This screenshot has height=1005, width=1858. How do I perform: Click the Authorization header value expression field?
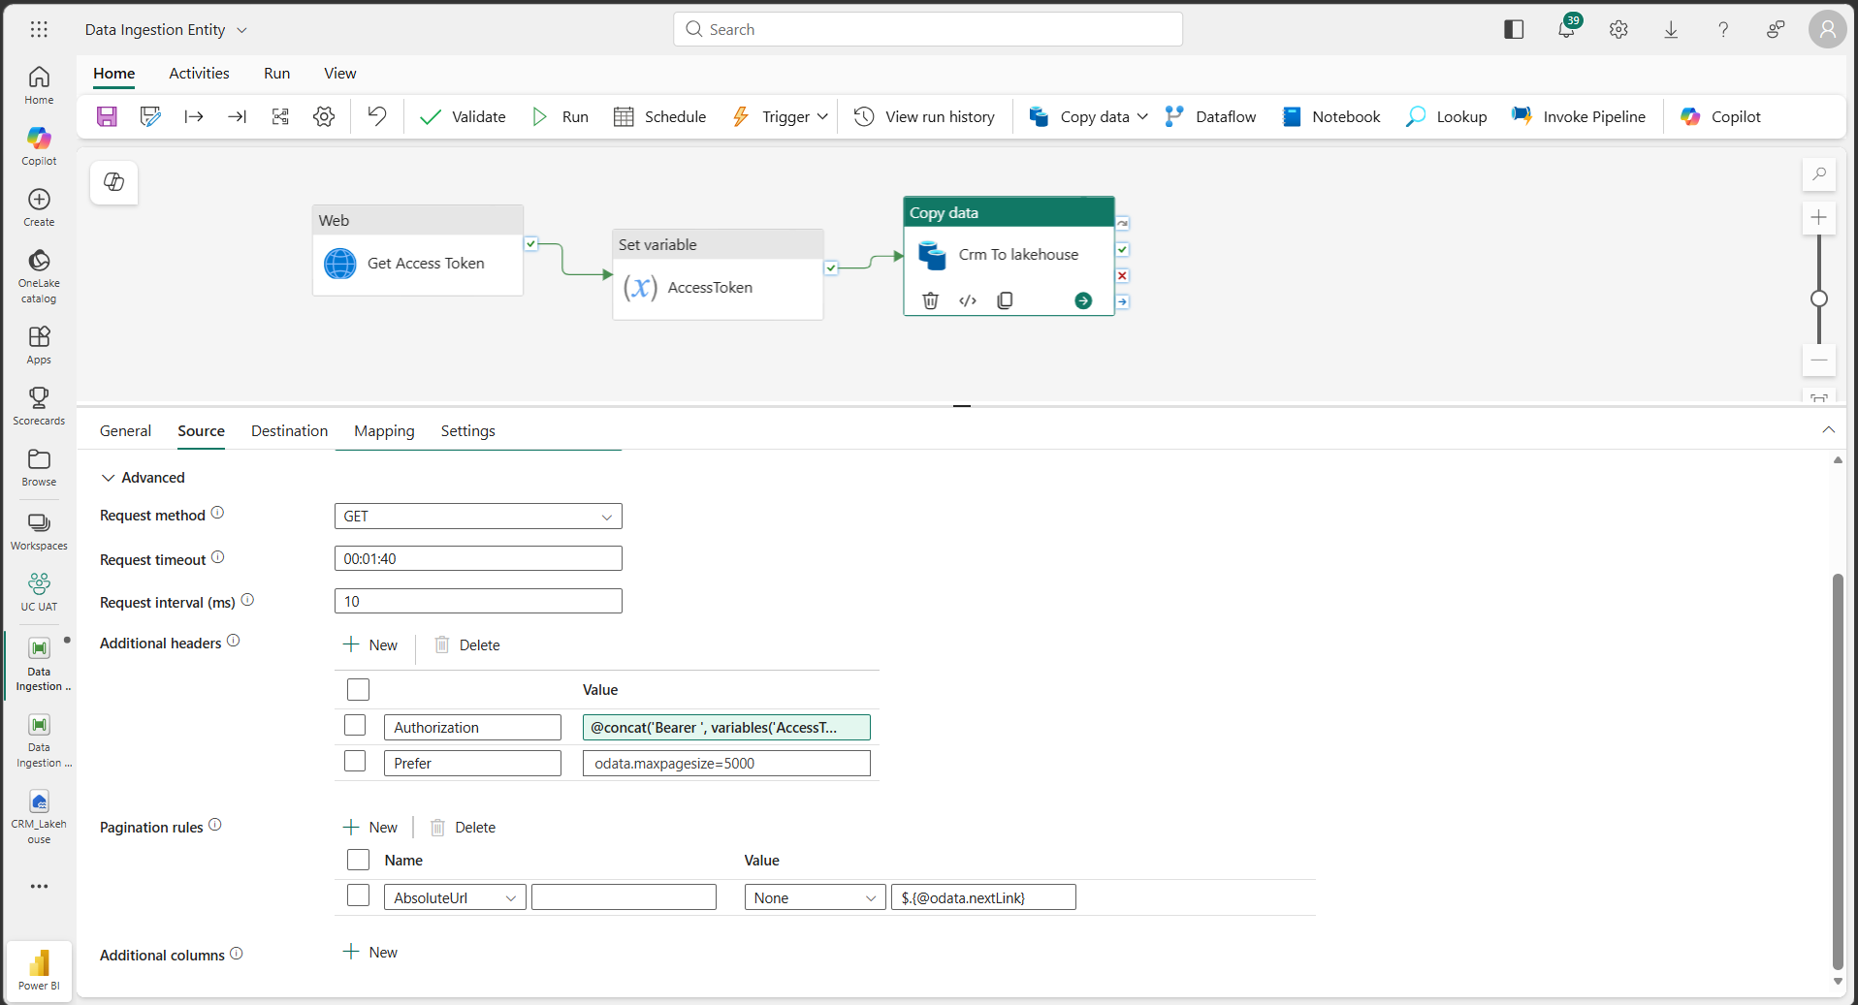click(x=726, y=727)
